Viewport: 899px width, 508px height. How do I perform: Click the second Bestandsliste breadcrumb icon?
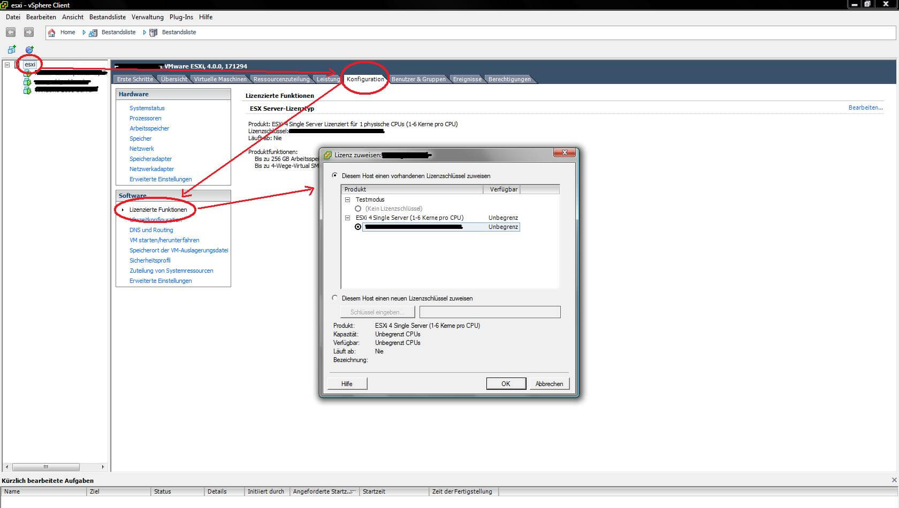click(x=154, y=33)
